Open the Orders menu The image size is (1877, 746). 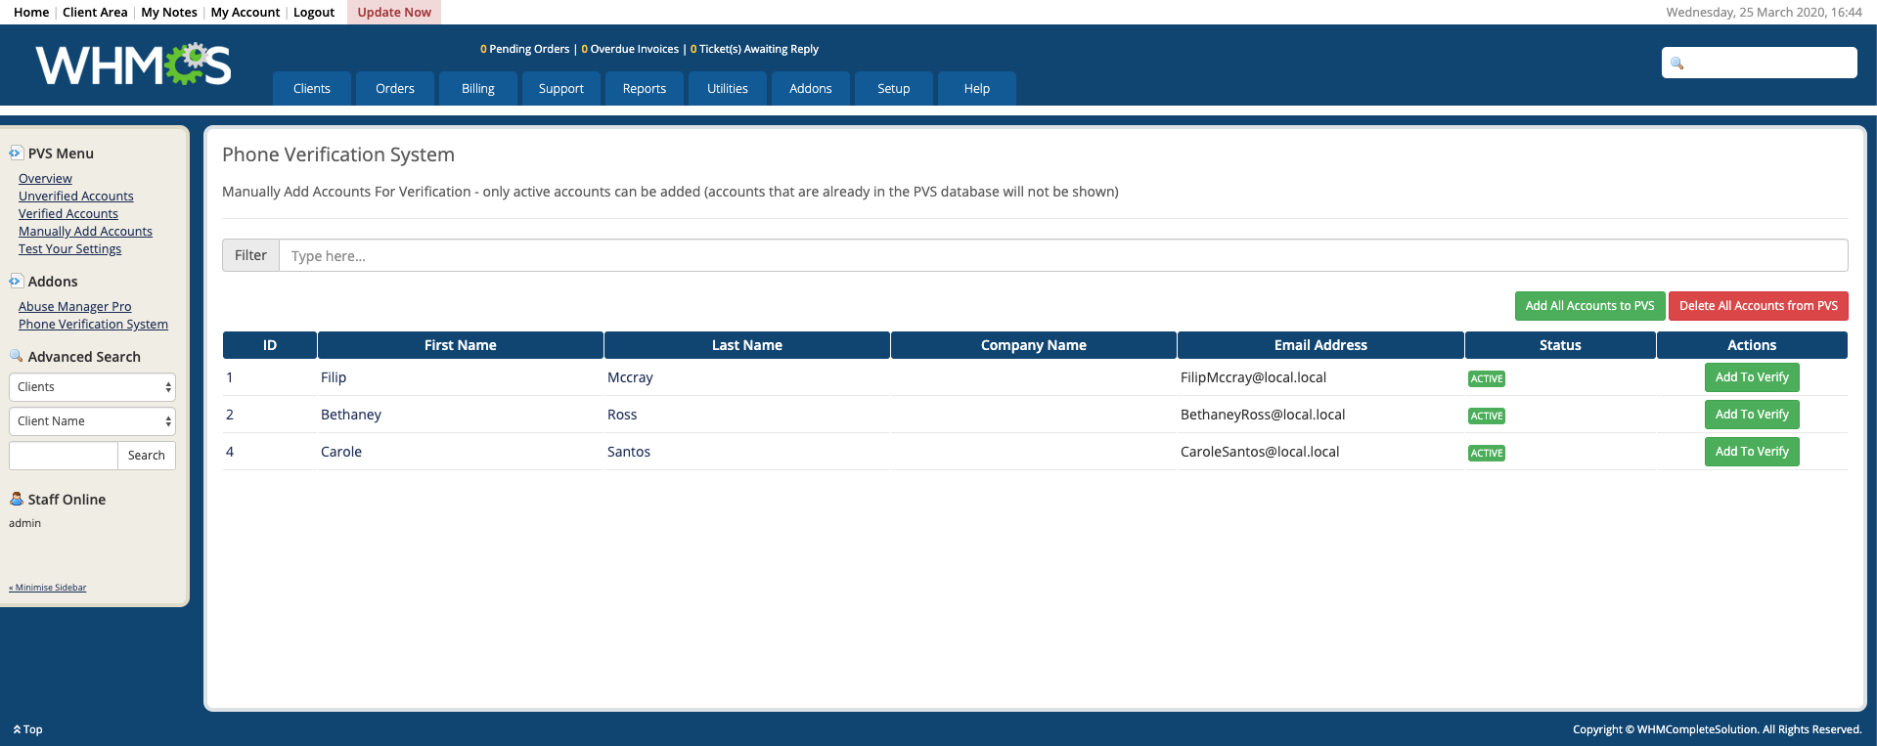(x=395, y=88)
